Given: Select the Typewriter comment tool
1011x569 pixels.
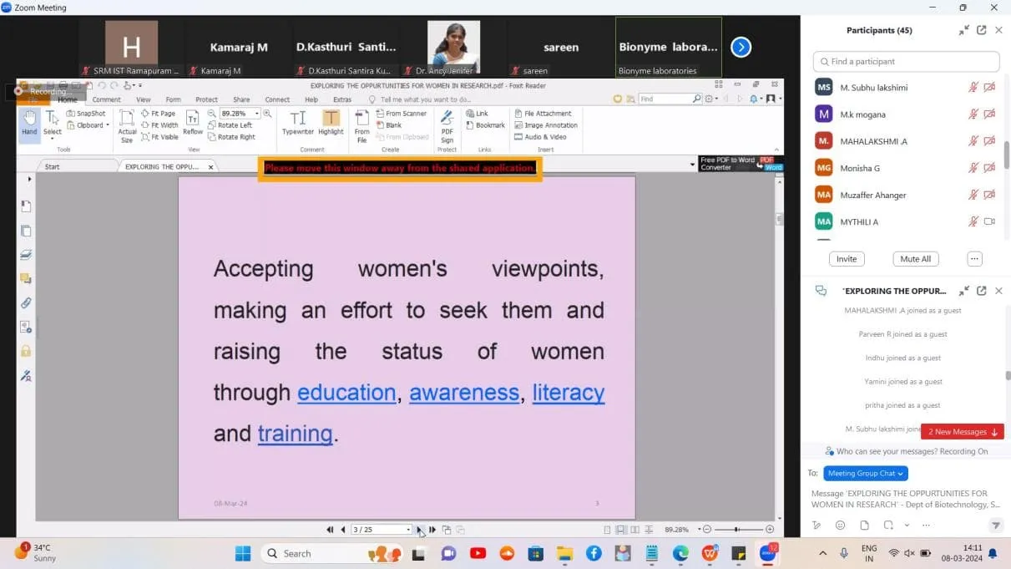Looking at the screenshot, I should point(298,123).
